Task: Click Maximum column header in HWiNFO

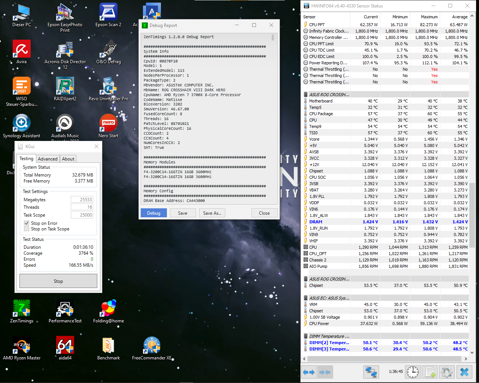Action: (425, 17)
